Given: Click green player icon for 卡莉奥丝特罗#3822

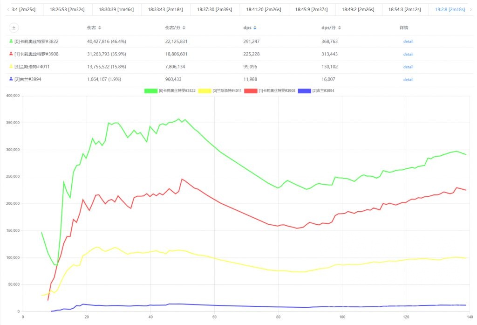Looking at the screenshot, I should coord(11,41).
